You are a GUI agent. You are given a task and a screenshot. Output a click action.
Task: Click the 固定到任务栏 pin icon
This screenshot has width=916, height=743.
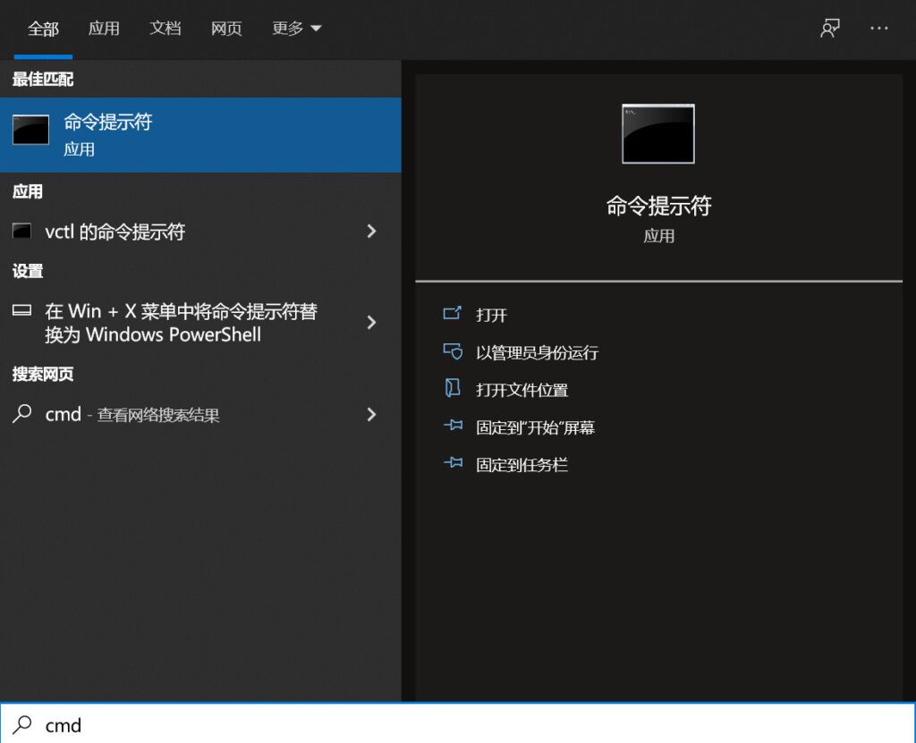click(454, 464)
